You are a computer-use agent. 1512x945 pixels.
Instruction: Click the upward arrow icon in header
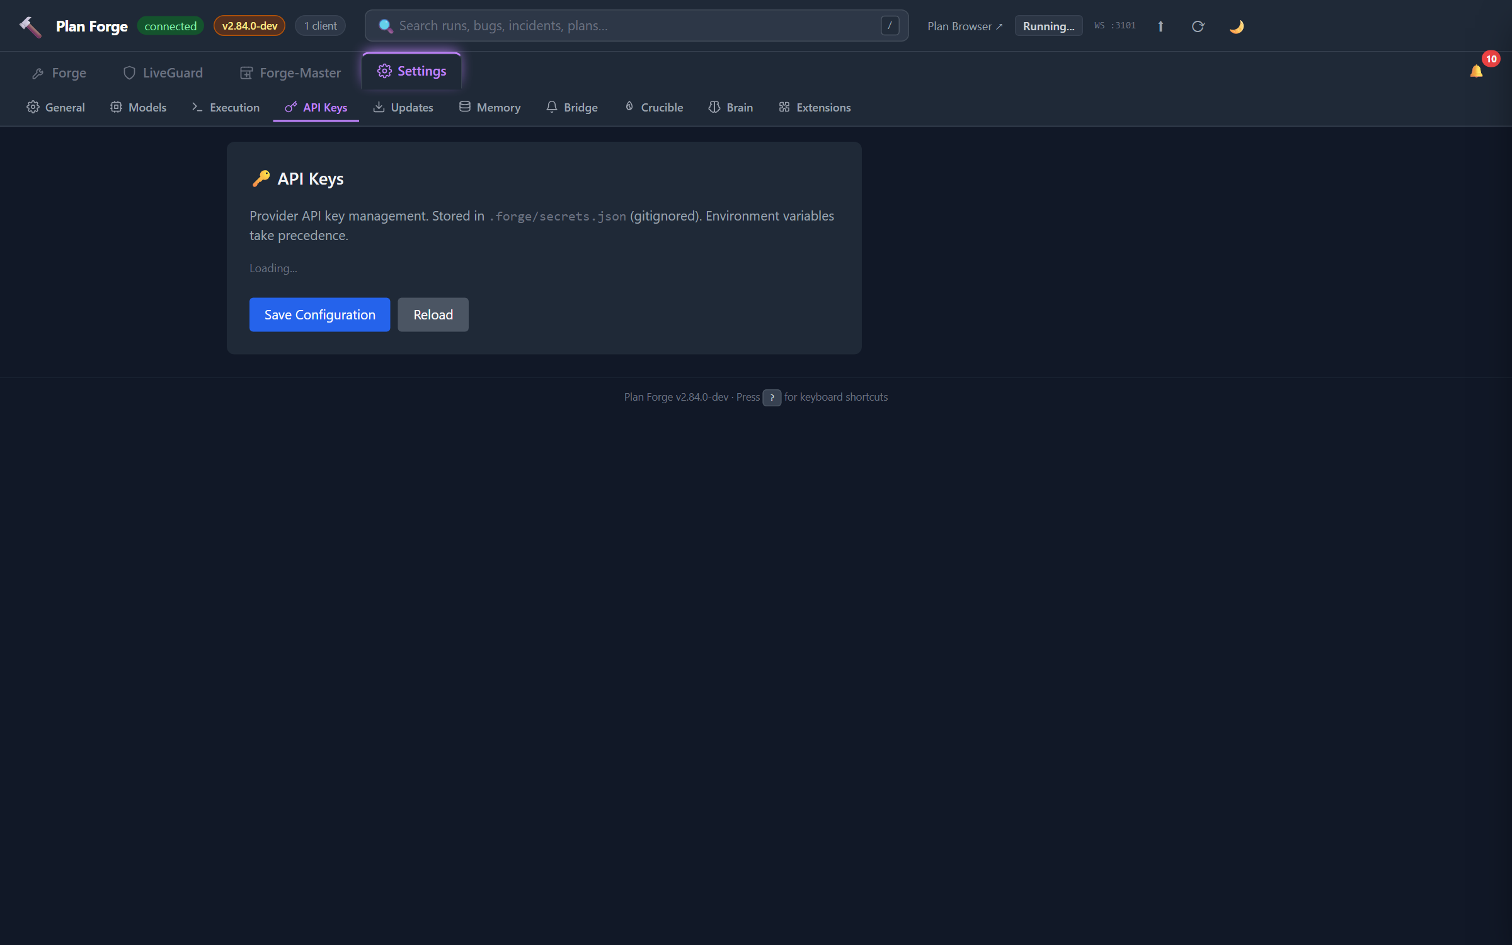click(1160, 26)
